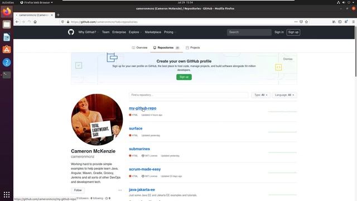This screenshot has width=357, height=201.
Task: Open the my-github-repo repository
Action: coord(143,108)
